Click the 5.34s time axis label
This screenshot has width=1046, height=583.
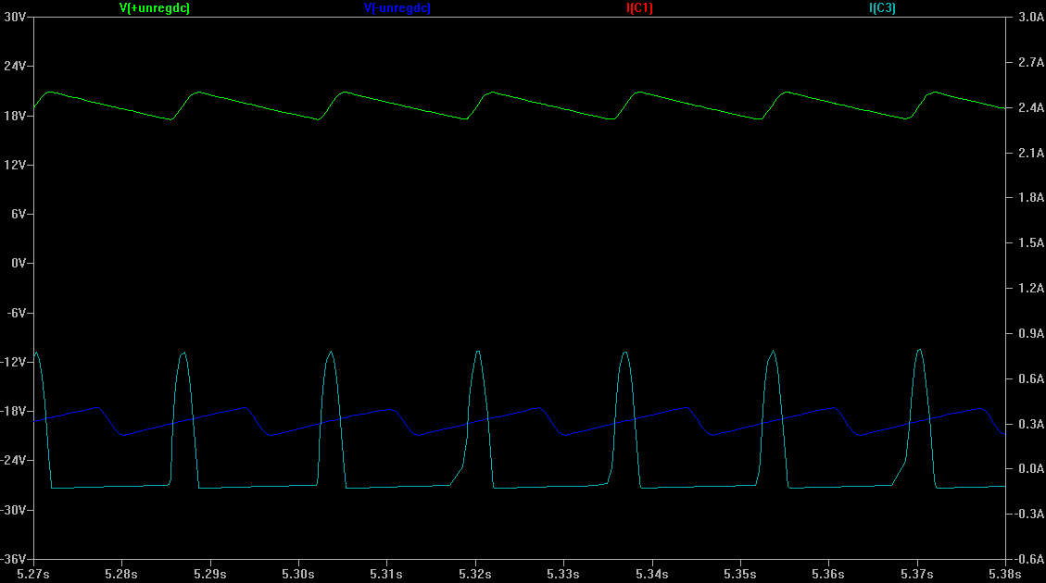pos(651,574)
